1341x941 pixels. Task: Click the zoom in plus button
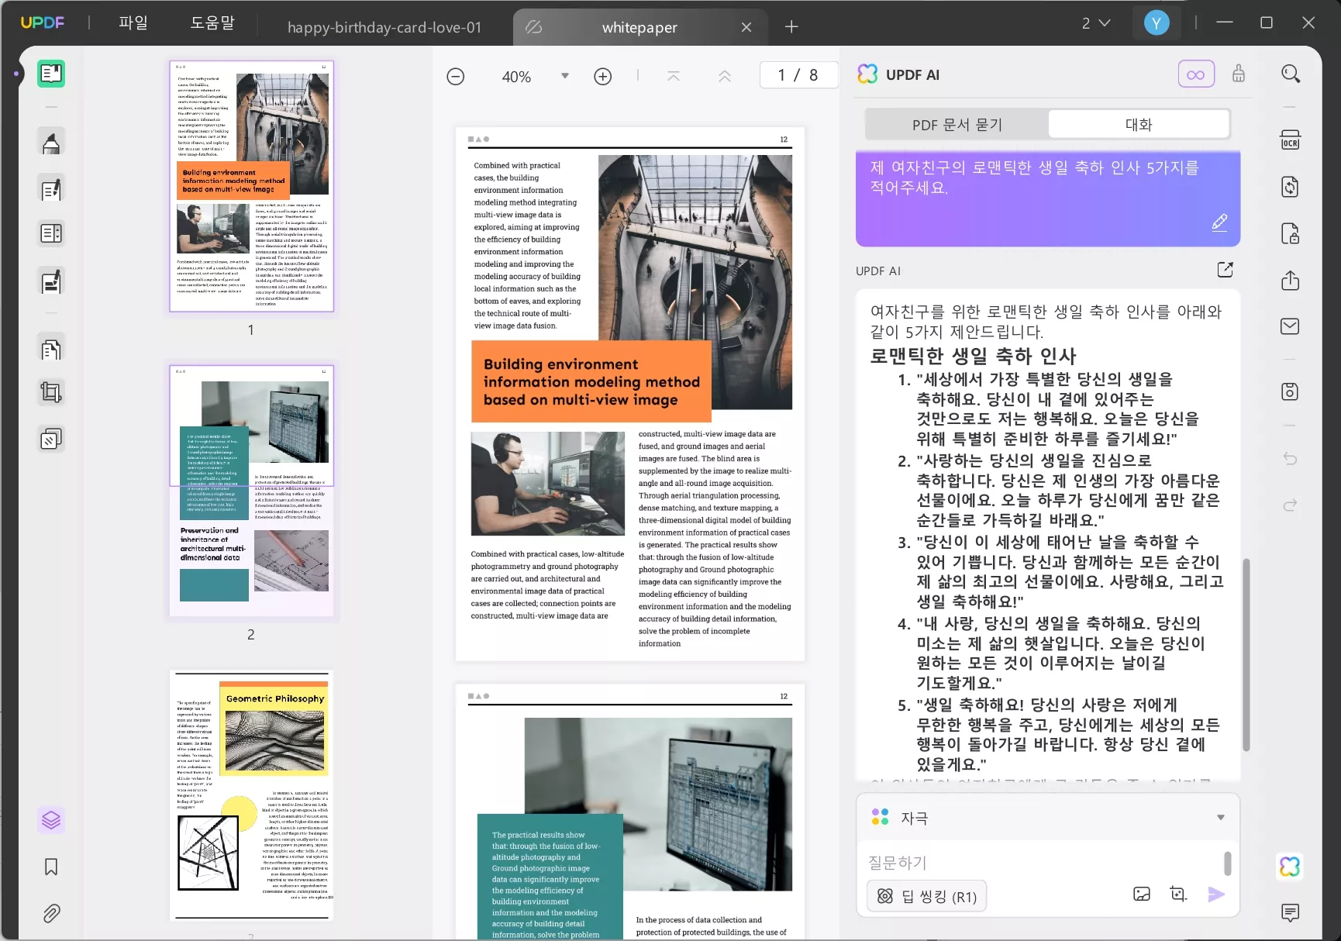(x=602, y=76)
